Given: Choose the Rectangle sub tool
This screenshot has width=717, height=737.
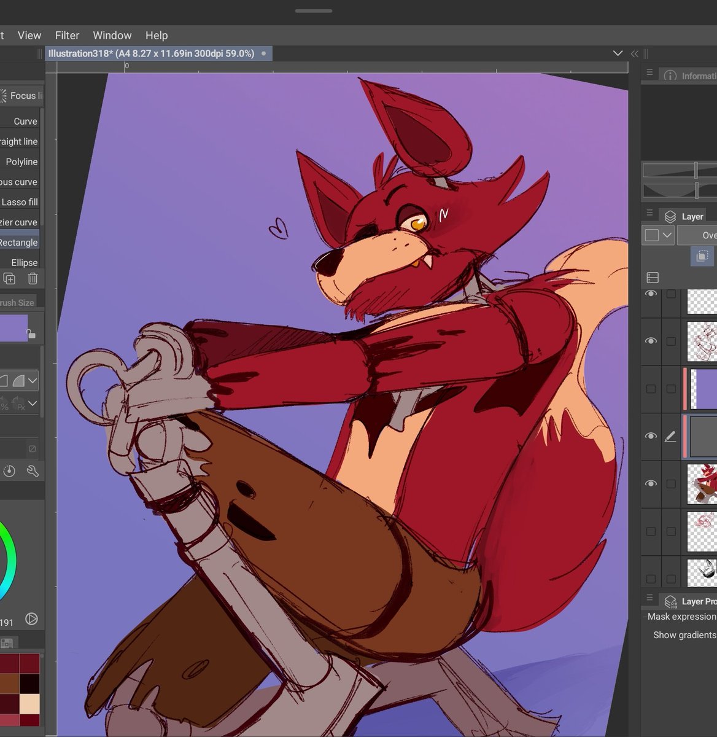Looking at the screenshot, I should 20,242.
